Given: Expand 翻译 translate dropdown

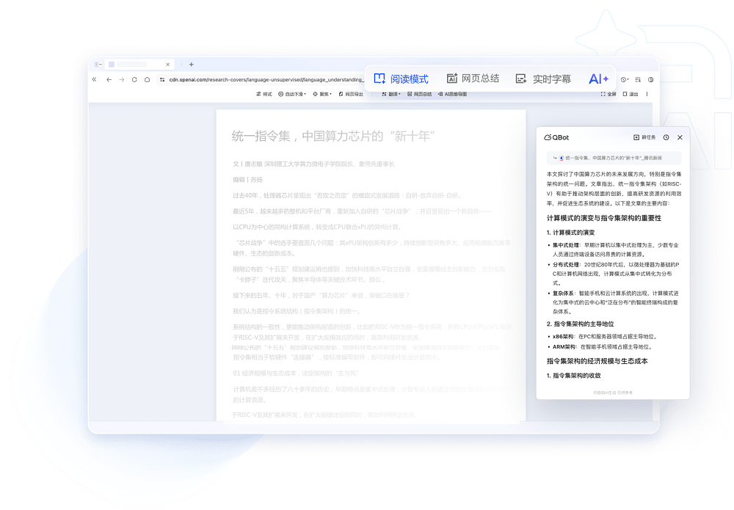Looking at the screenshot, I should [x=391, y=94].
